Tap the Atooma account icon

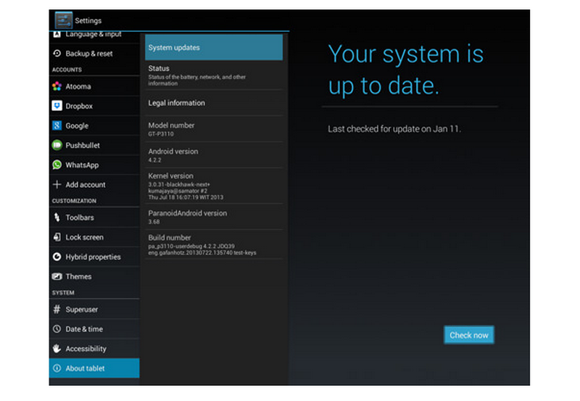tap(57, 86)
